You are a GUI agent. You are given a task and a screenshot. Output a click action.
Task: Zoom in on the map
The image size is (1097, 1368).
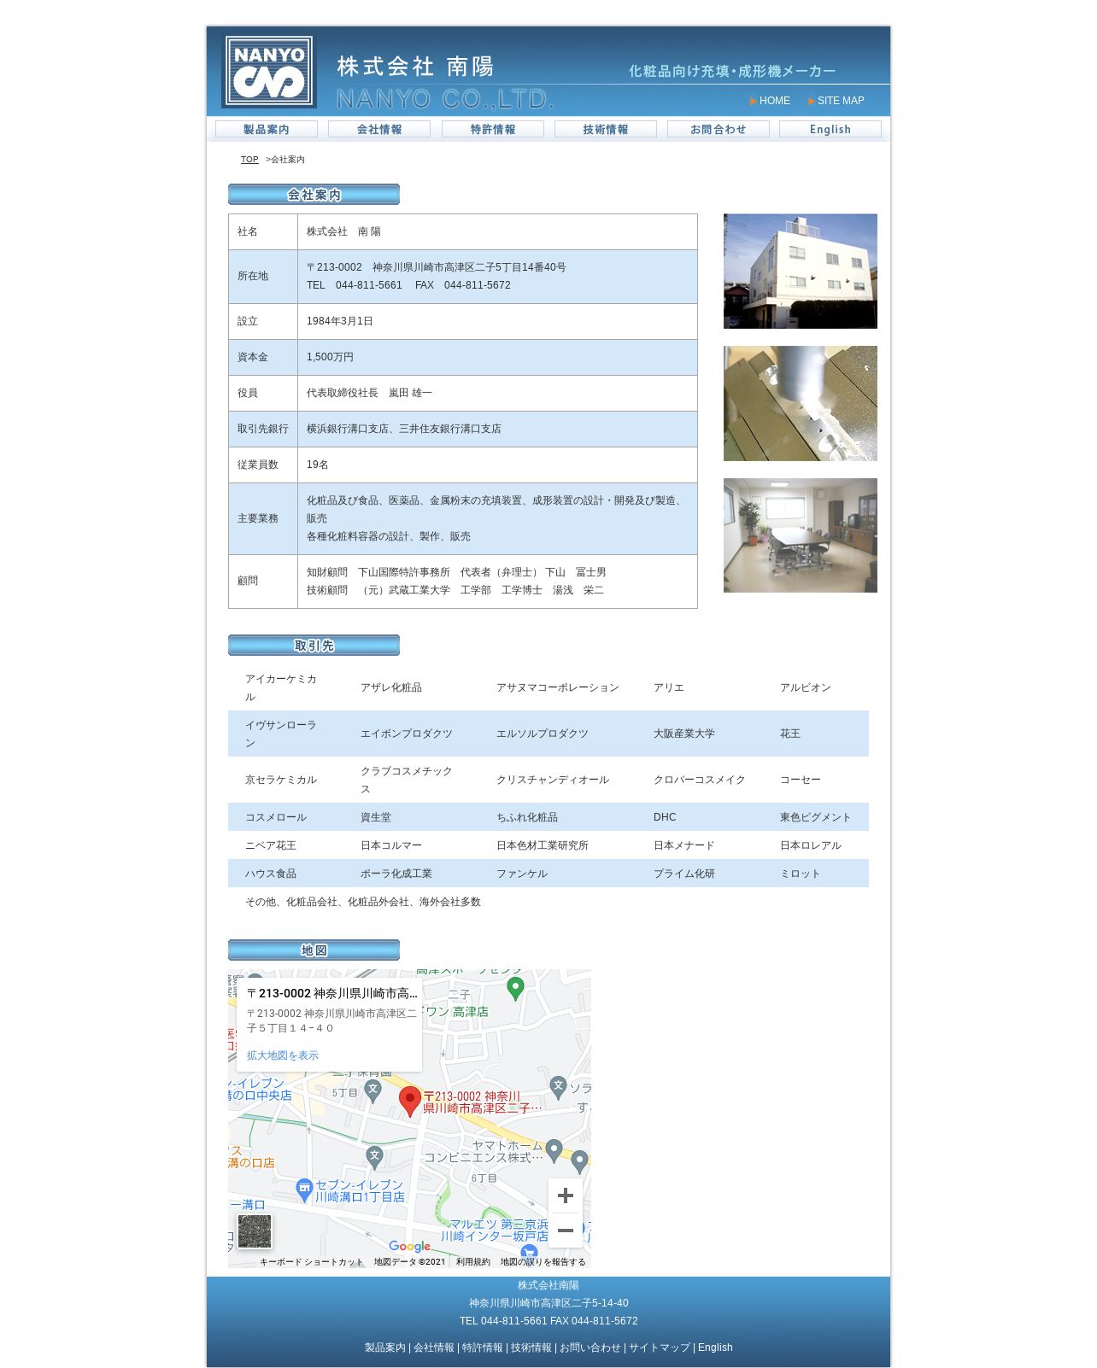[566, 1196]
